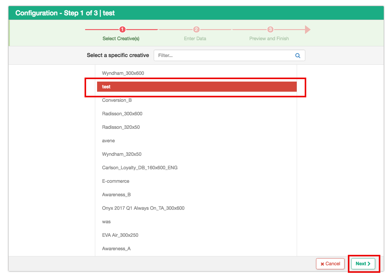
Task: Choose Awareness_B from the list
Action: click(116, 195)
